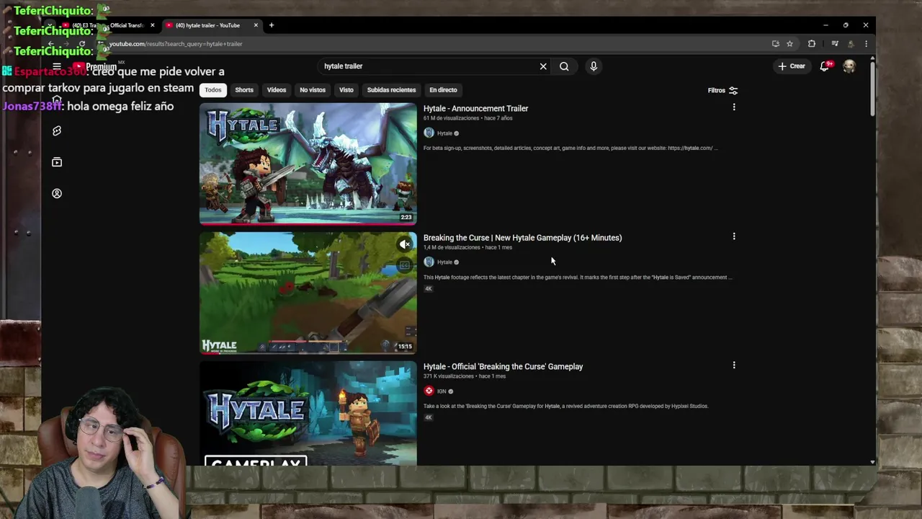Bookmark this page with star icon
Image resolution: width=922 pixels, height=519 pixels.
tap(789, 44)
